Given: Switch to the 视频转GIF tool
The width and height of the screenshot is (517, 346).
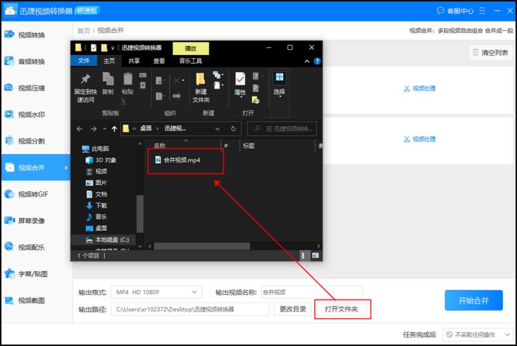Looking at the screenshot, I should click(32, 194).
